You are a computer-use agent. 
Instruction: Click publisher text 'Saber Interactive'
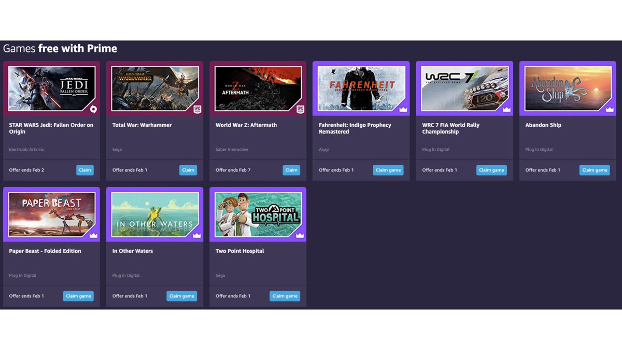click(232, 149)
